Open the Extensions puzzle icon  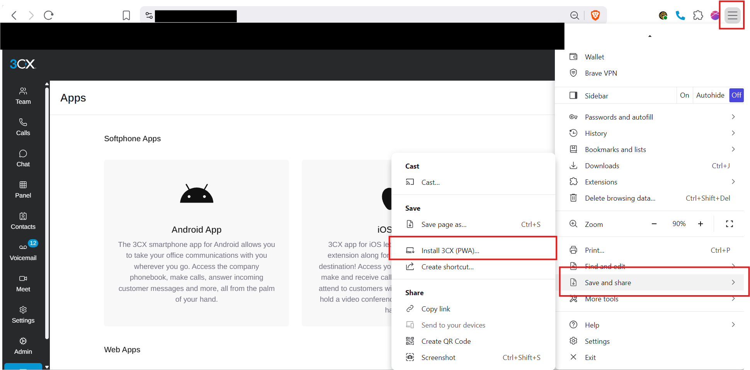coord(698,15)
